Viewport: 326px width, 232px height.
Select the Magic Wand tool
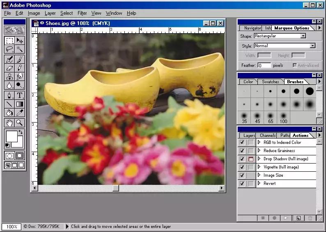coord(19,49)
